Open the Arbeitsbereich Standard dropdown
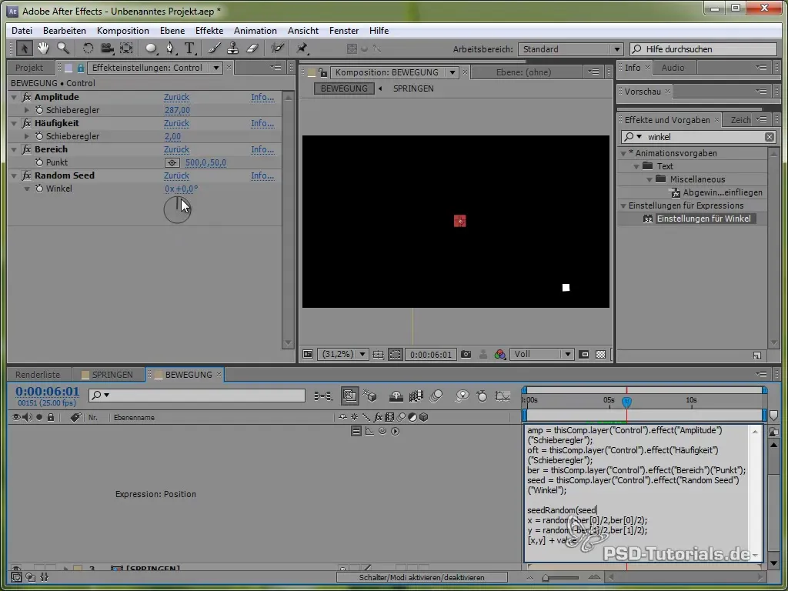 [x=570, y=49]
